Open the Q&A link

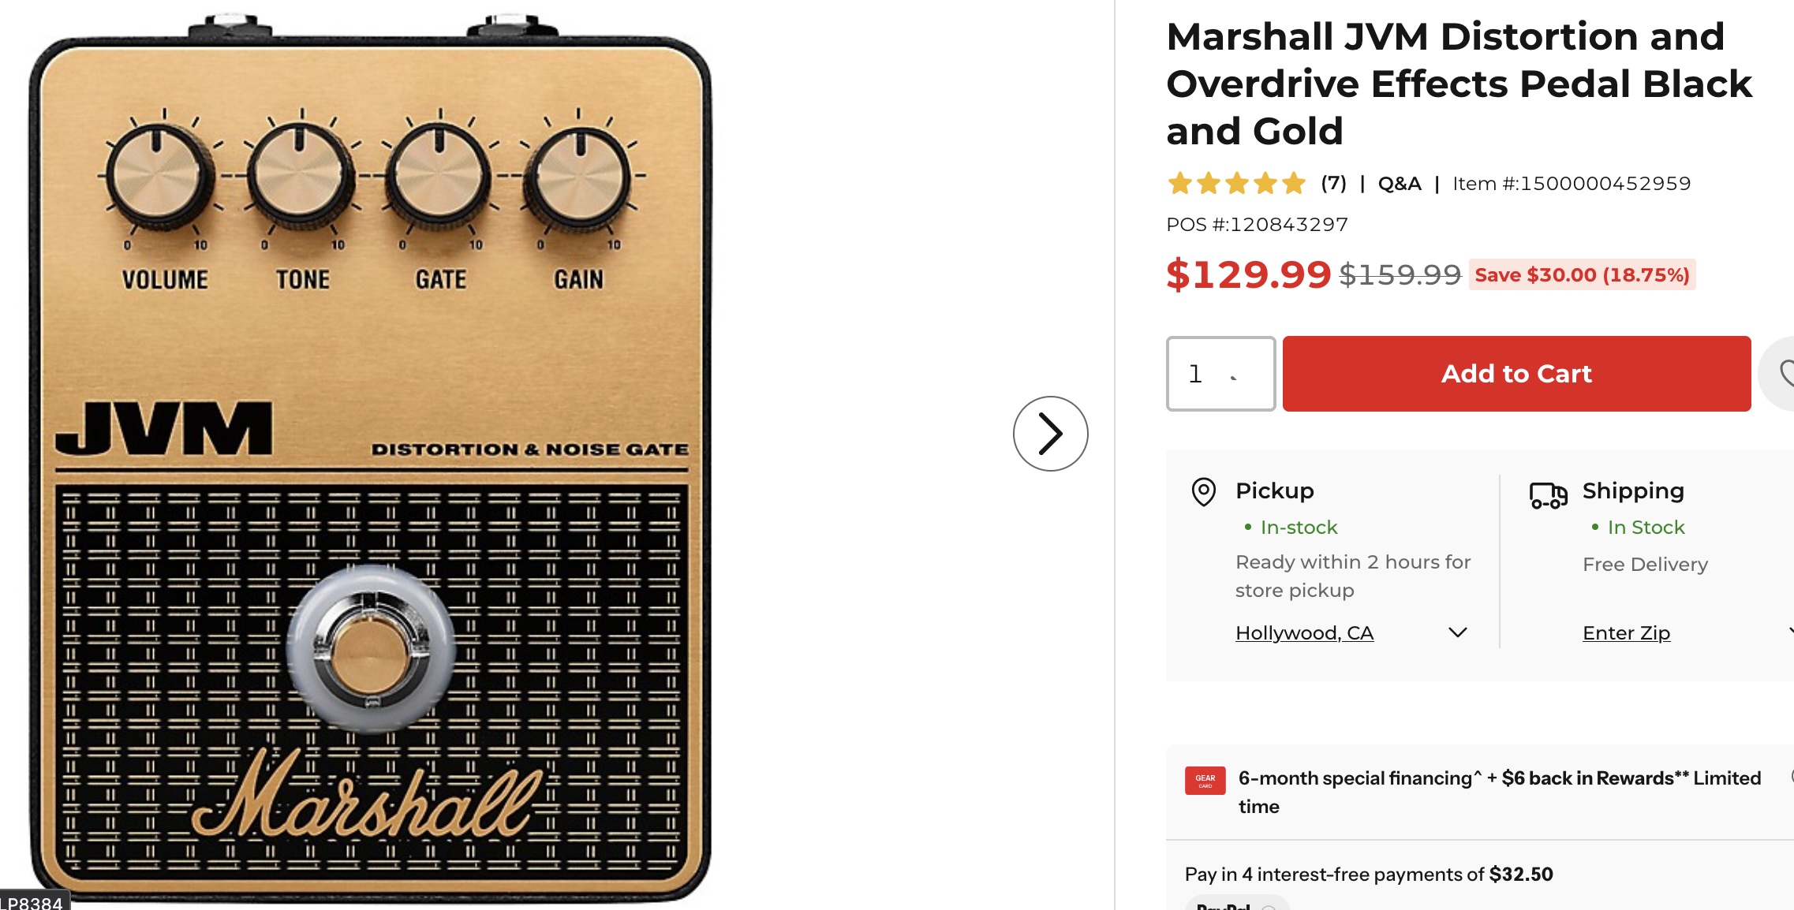(x=1400, y=184)
